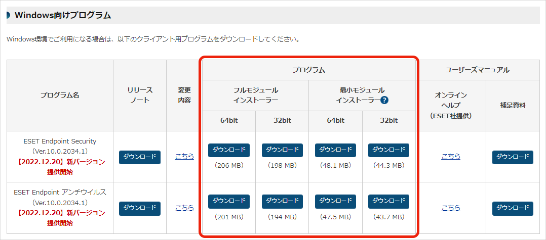Download 補足資料 for ESET Endpoint Security
The image size is (546, 240).
tap(513, 157)
